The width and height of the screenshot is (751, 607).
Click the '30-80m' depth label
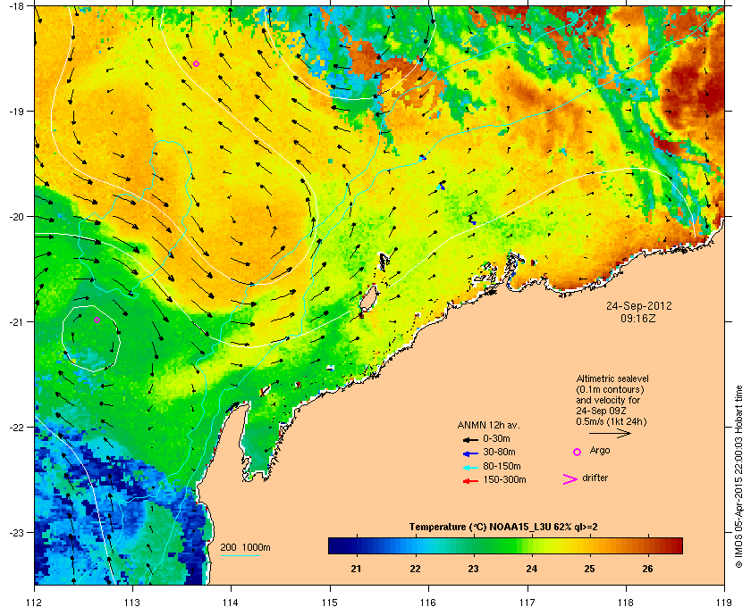[x=499, y=452]
